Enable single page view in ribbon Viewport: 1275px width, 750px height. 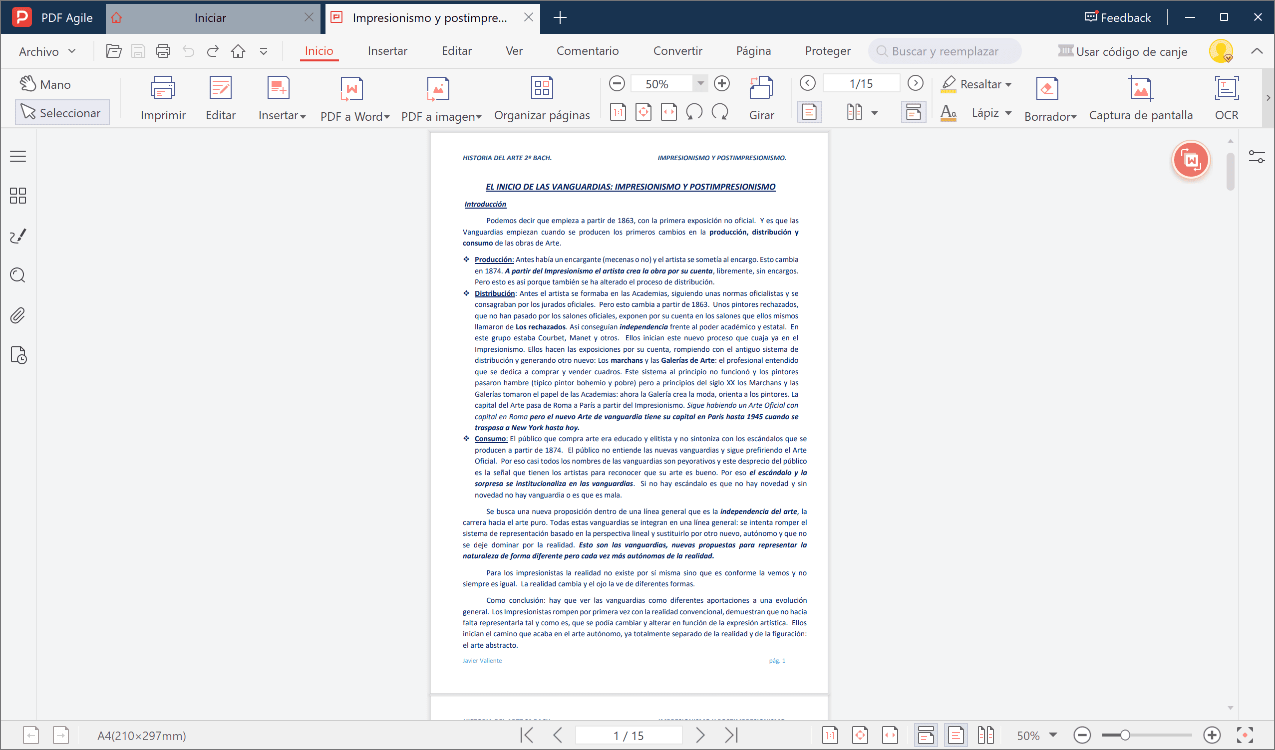click(x=809, y=112)
